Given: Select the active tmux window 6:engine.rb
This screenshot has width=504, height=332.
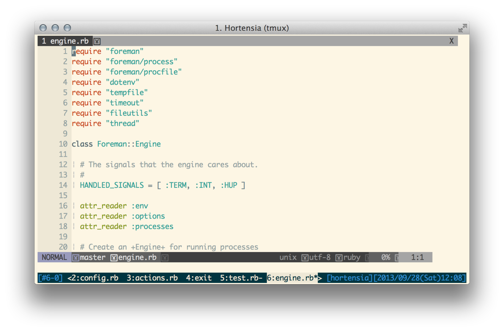Looking at the screenshot, I should [x=292, y=278].
